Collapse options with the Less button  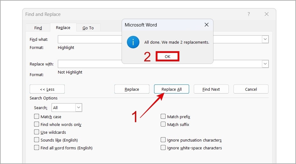(47, 89)
